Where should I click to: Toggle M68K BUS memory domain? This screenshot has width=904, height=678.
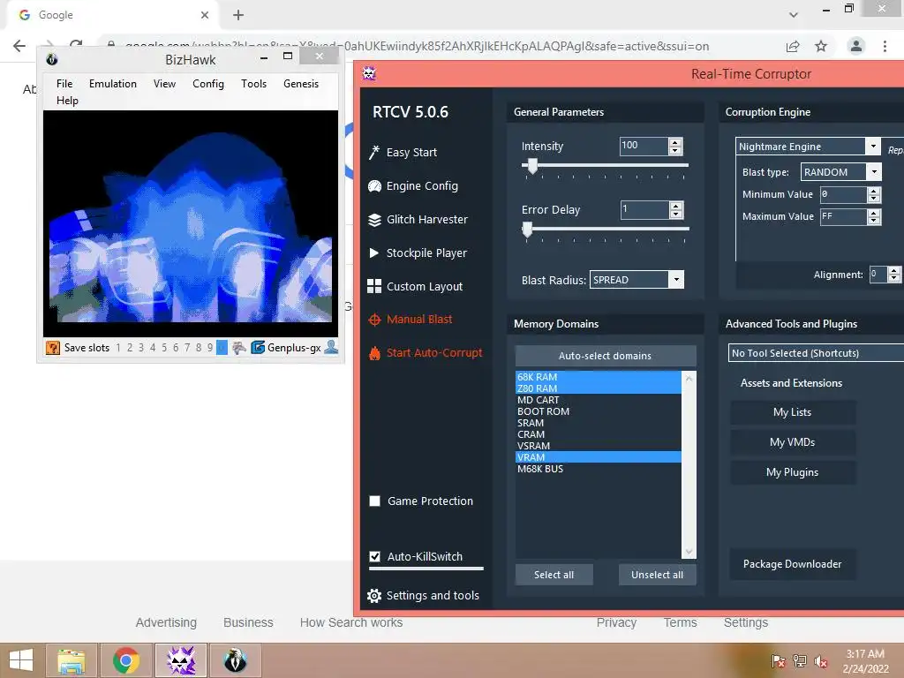coord(598,469)
